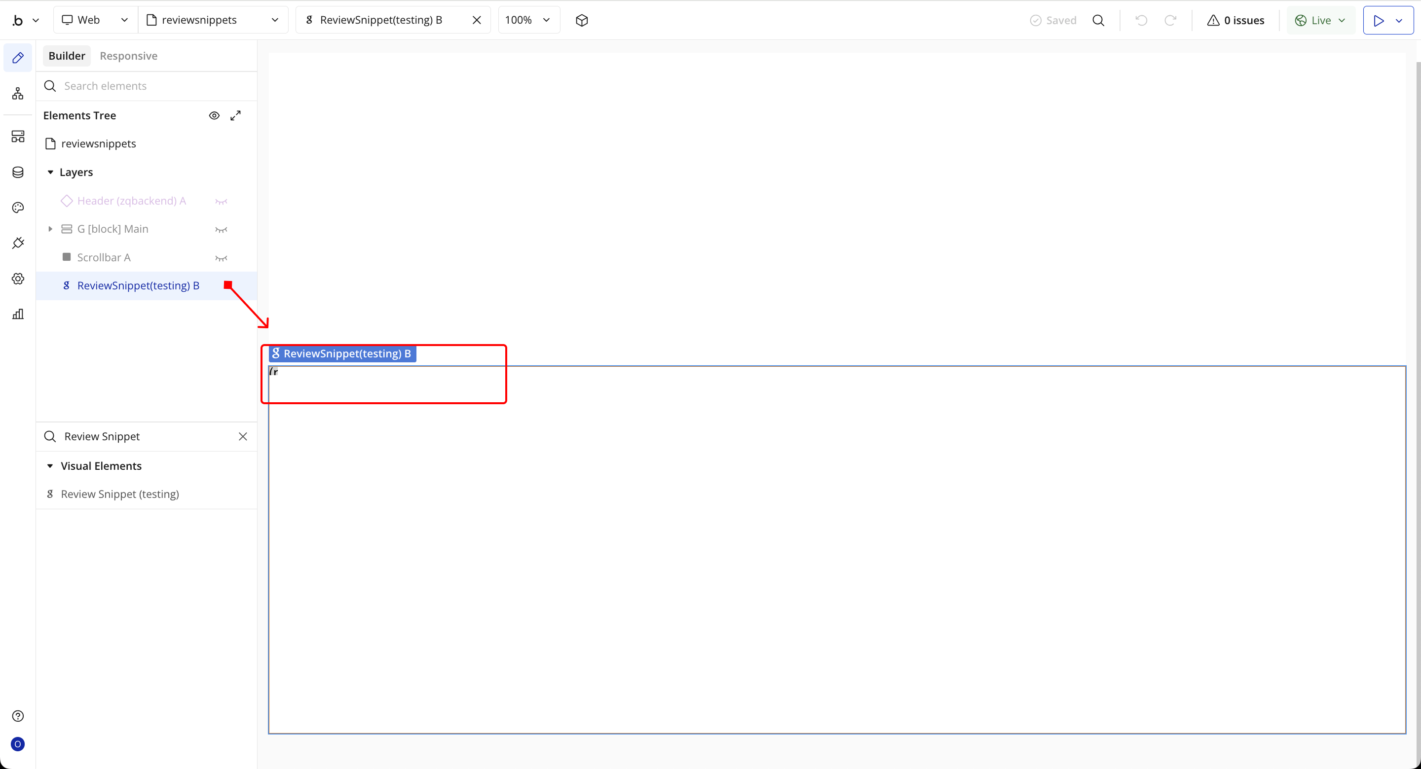Screen dimensions: 1421x769
Task: Open the Settings gear icon in sidebar
Action: tap(18, 279)
